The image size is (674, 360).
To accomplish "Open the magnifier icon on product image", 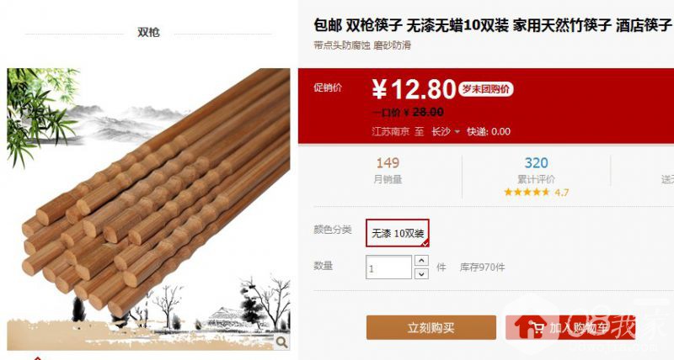I will [281, 341].
